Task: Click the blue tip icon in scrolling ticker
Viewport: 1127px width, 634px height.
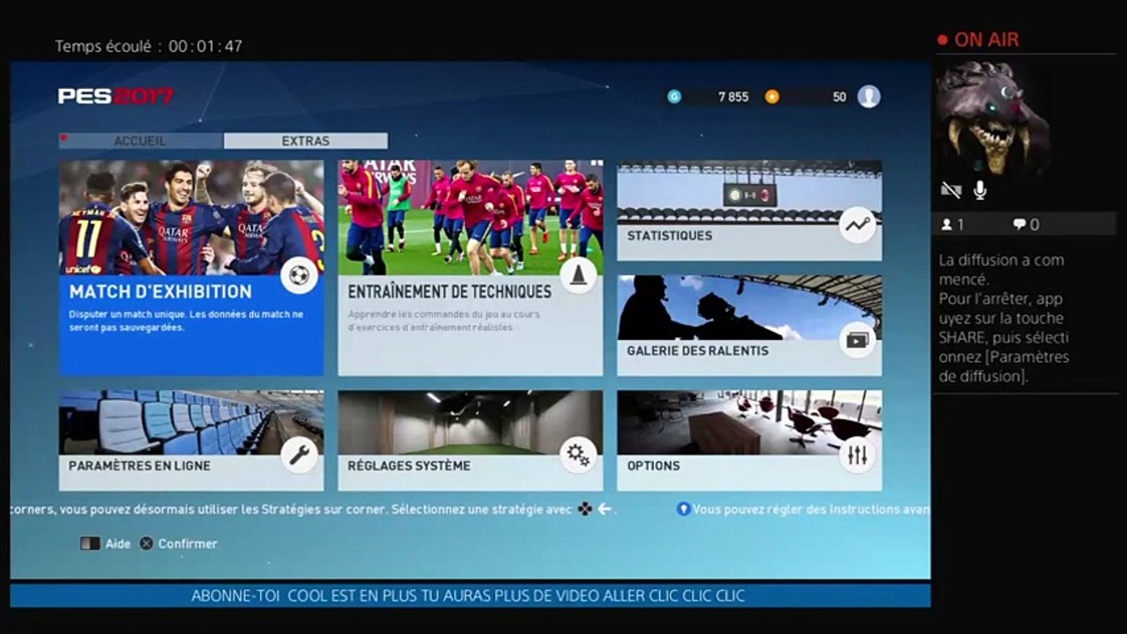Action: 683,509
